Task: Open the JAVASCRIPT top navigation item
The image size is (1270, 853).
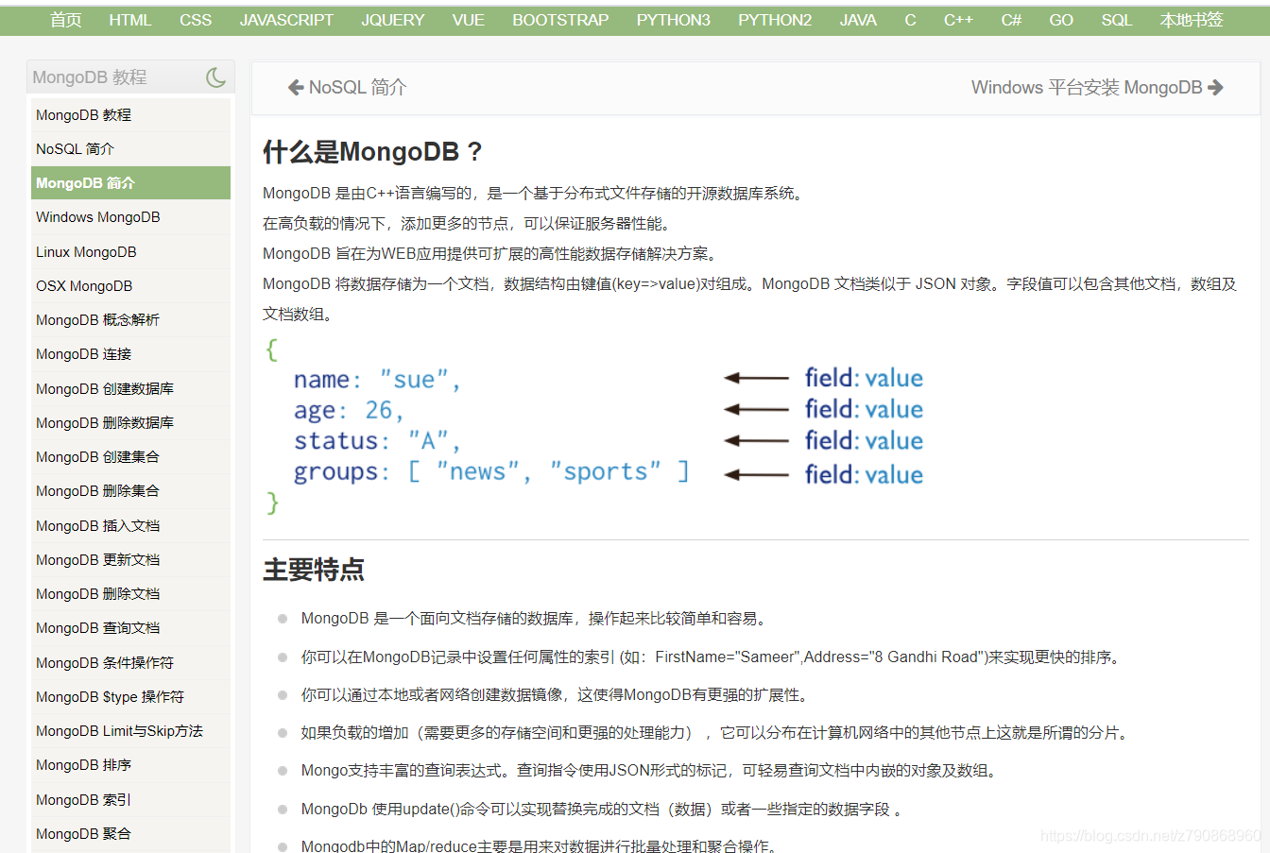Action: point(286,20)
